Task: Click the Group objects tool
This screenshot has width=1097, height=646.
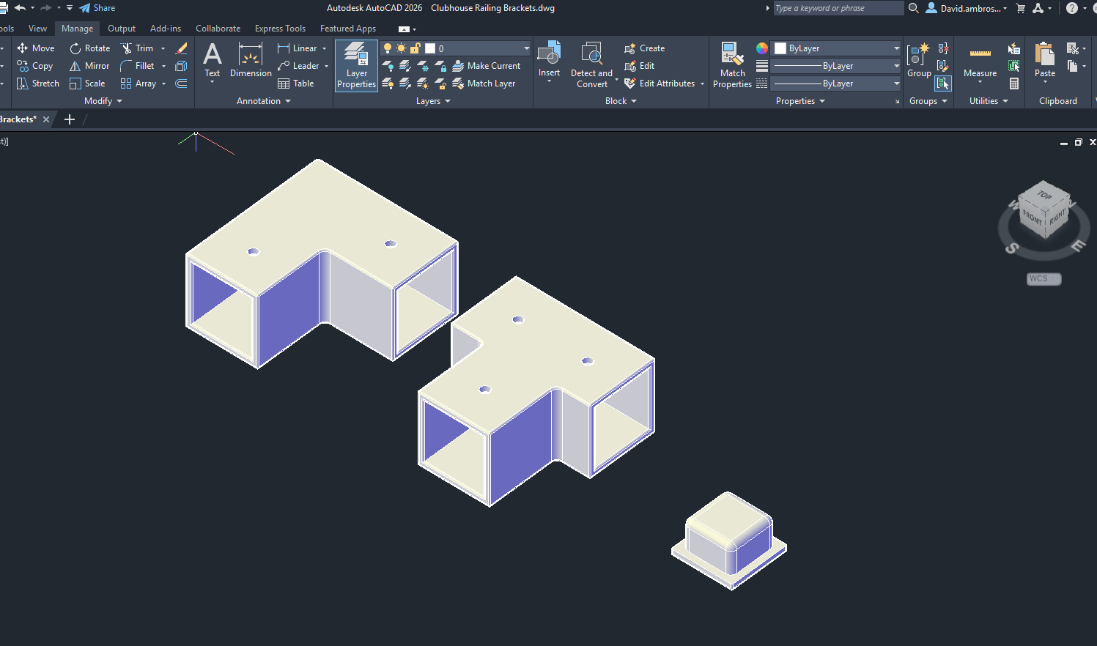Action: tap(919, 59)
